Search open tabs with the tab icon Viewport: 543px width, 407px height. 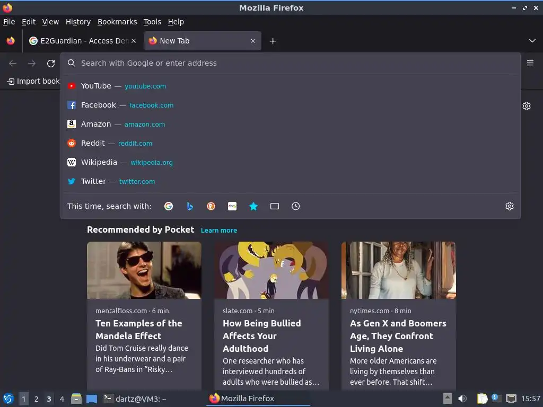275,206
